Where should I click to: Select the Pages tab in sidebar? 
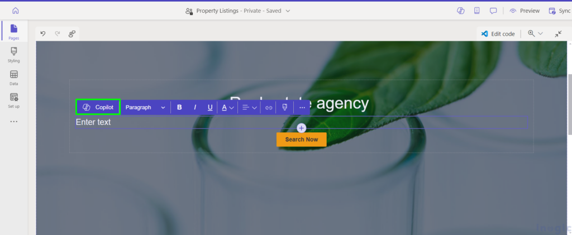click(14, 31)
